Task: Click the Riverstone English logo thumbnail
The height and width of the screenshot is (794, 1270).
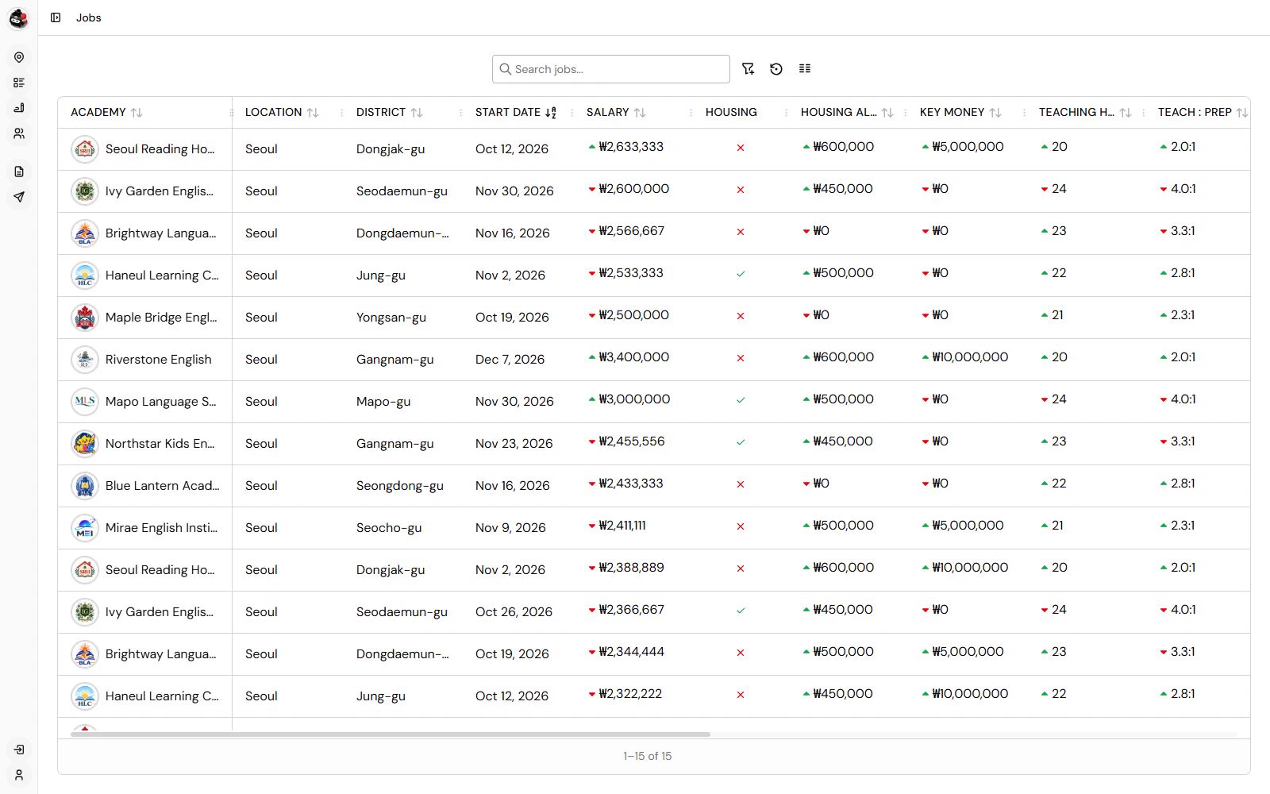Action: (x=85, y=360)
